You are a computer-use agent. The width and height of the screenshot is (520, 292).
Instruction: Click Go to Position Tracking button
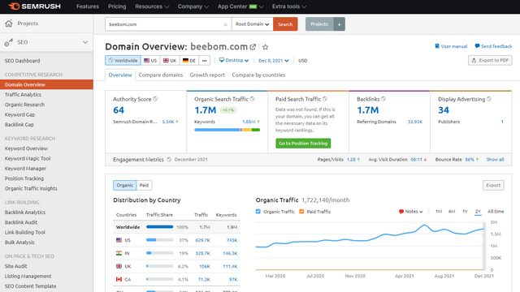(303, 144)
